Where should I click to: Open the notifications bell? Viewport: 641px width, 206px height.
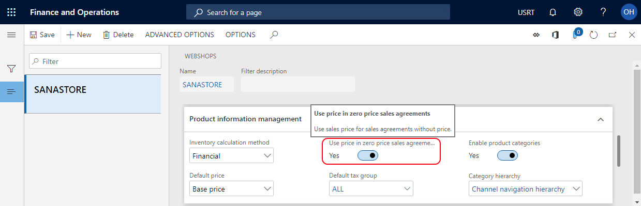(553, 12)
